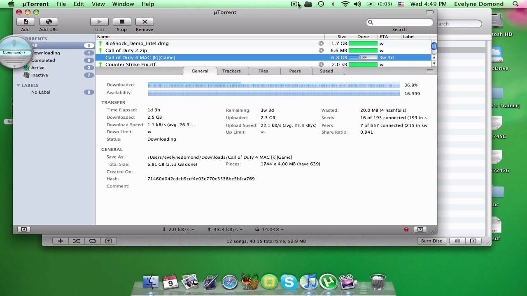The width and height of the screenshot is (527, 296).
Task: Click the Remove toolbar icon
Action: tap(145, 22)
